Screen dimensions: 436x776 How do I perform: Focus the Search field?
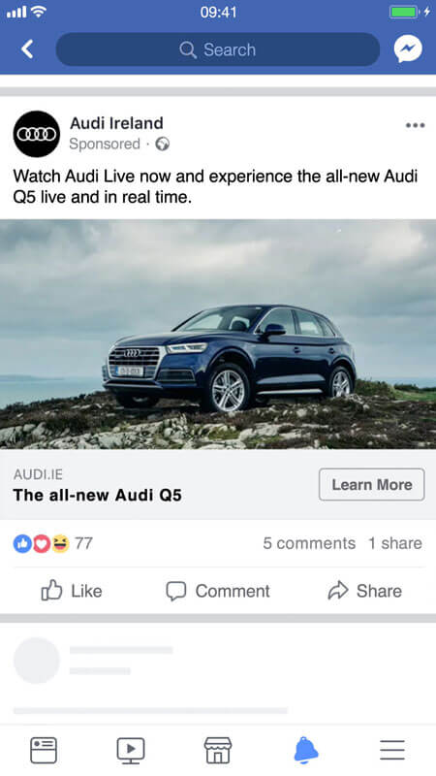pos(217,49)
